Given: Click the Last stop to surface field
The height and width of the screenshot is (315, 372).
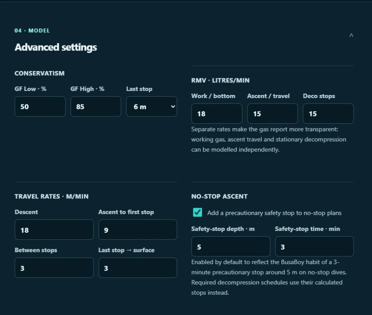Looking at the screenshot, I should [138, 268].
